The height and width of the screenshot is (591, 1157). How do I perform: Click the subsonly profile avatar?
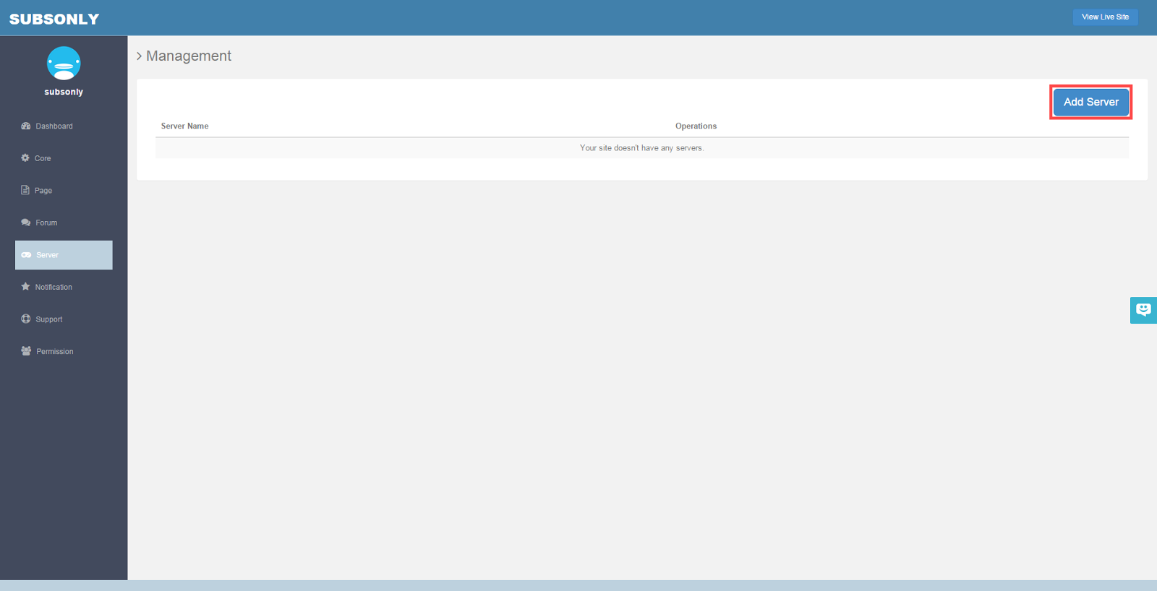pos(64,64)
